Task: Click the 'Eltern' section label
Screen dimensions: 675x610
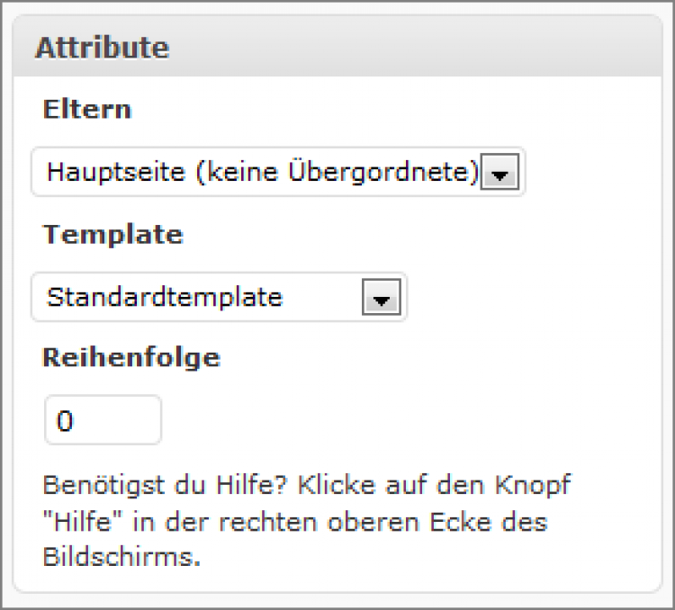Action: pyautogui.click(x=86, y=110)
